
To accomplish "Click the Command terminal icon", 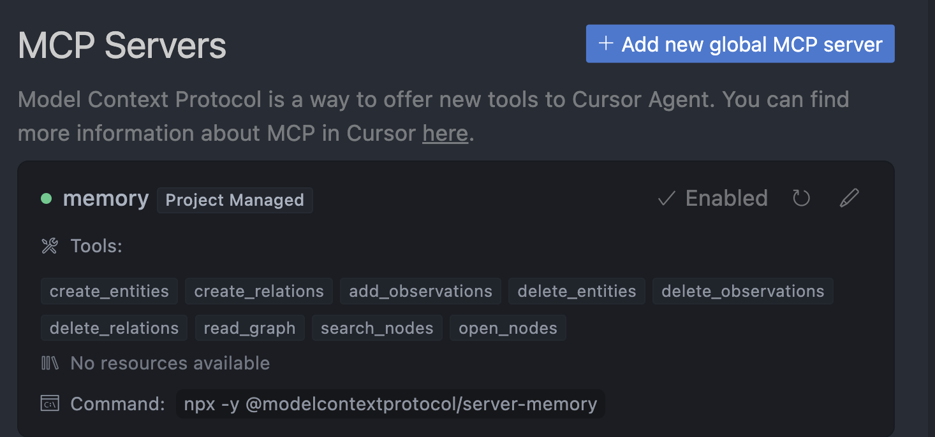I will (x=50, y=403).
